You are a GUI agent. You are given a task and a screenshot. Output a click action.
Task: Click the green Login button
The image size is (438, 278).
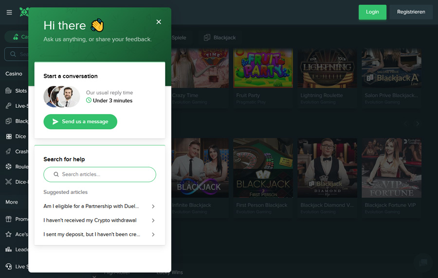coord(372,12)
